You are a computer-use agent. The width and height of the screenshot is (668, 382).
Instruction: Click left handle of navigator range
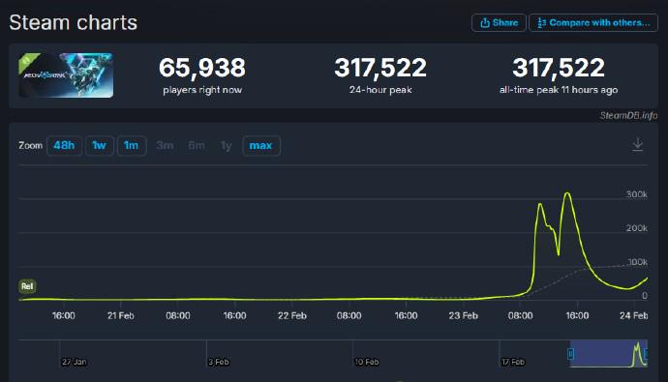click(x=571, y=354)
